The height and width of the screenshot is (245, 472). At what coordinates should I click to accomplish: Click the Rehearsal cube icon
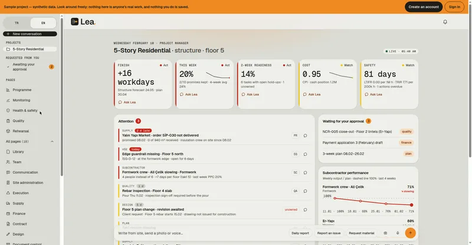click(x=8, y=131)
